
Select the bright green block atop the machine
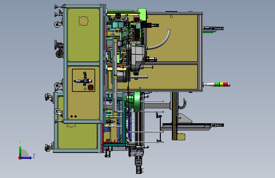pos(142,14)
